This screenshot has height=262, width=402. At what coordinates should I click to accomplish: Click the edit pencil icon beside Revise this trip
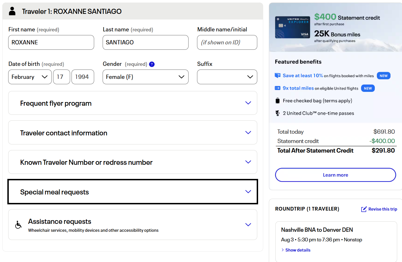click(x=364, y=209)
